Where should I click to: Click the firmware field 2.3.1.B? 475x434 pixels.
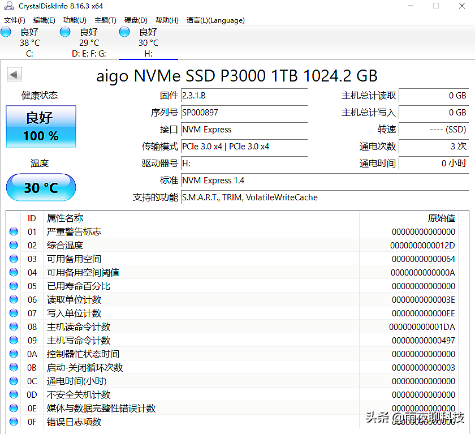pyautogui.click(x=244, y=96)
